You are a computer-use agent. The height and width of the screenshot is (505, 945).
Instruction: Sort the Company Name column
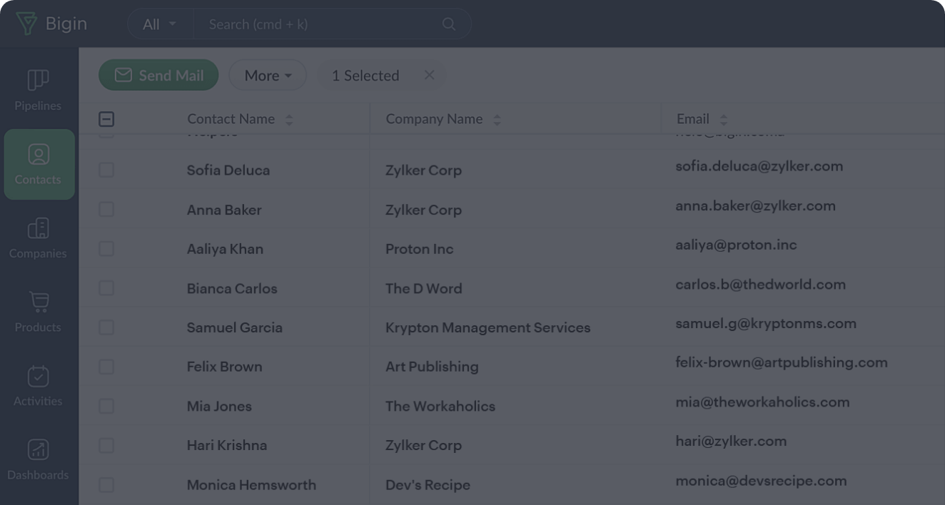point(497,120)
